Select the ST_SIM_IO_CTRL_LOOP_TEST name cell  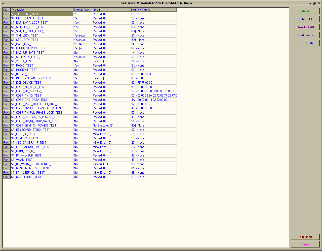coord(42,31)
